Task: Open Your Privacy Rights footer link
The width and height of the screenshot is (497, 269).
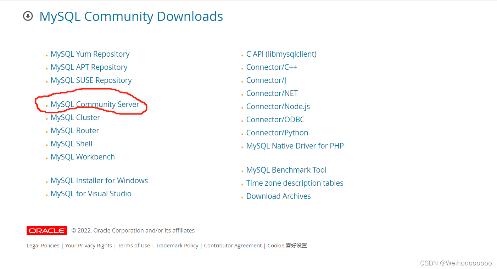Action: coord(89,246)
